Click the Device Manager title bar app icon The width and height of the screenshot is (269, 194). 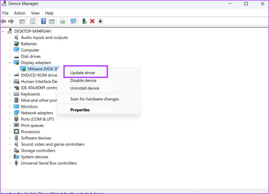(4, 3)
